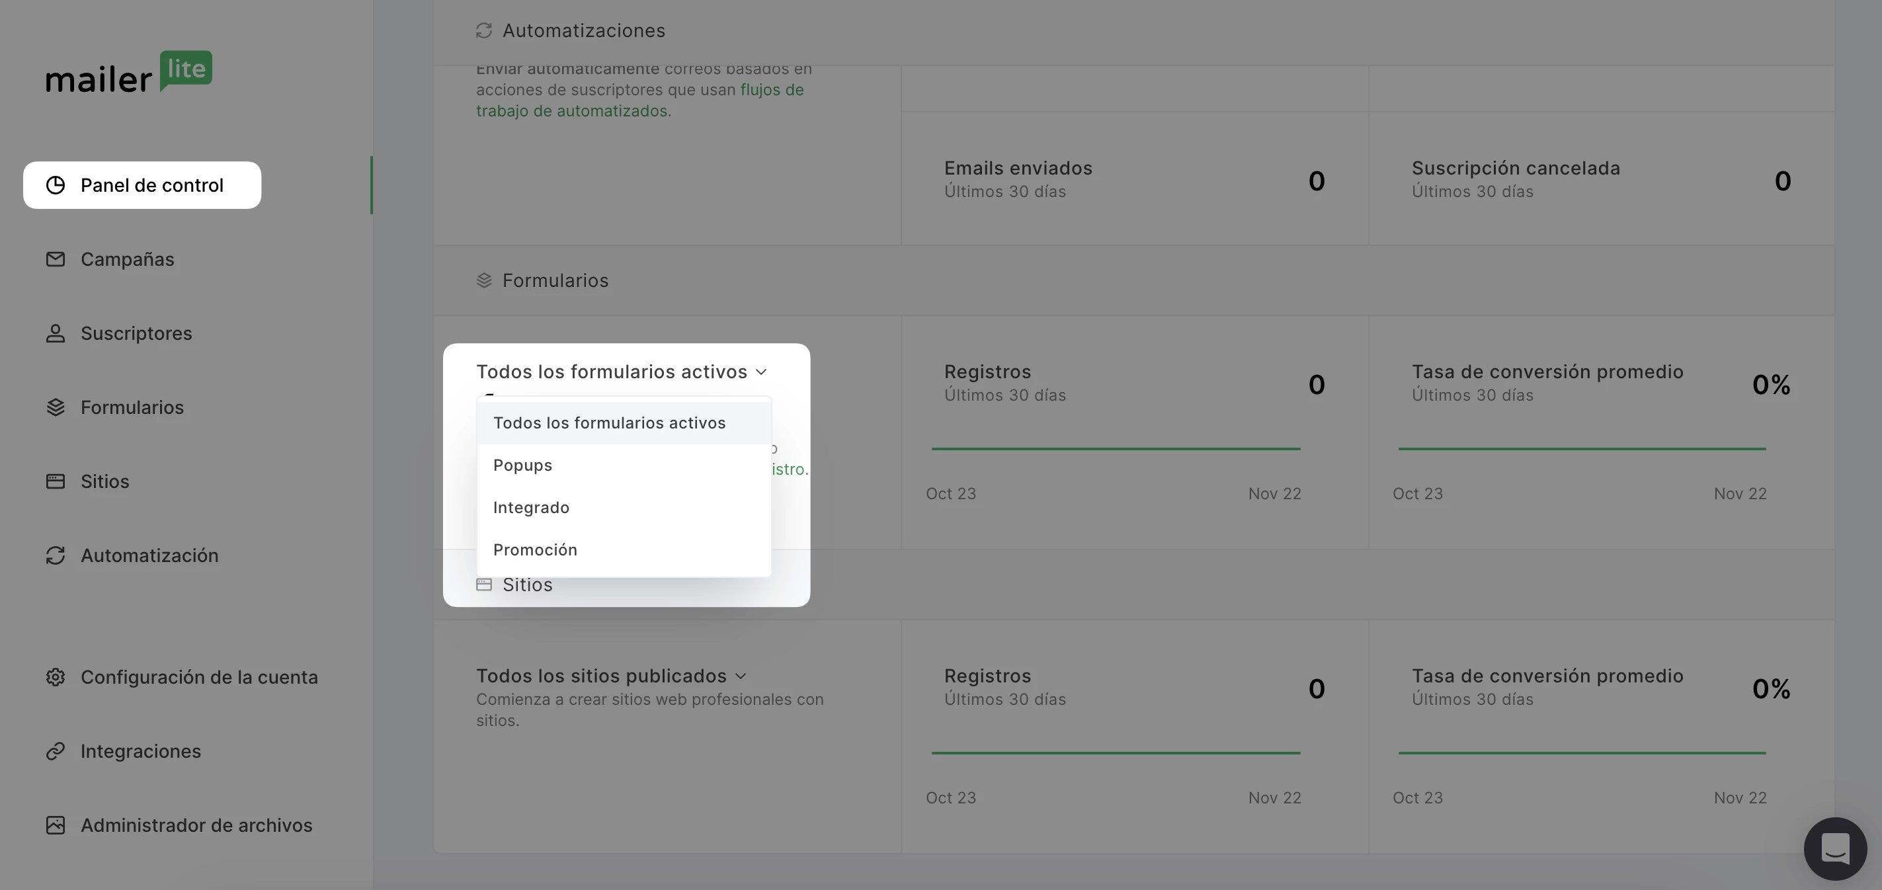Click the Automatización refresh icon in sidebar
This screenshot has height=890, width=1882.
[x=56, y=555]
